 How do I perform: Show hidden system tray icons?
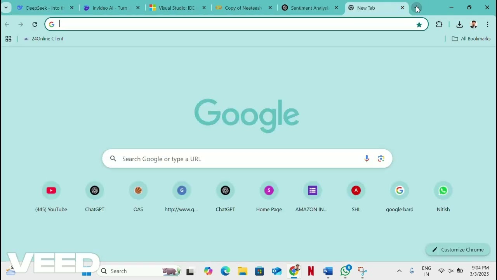[399, 271]
